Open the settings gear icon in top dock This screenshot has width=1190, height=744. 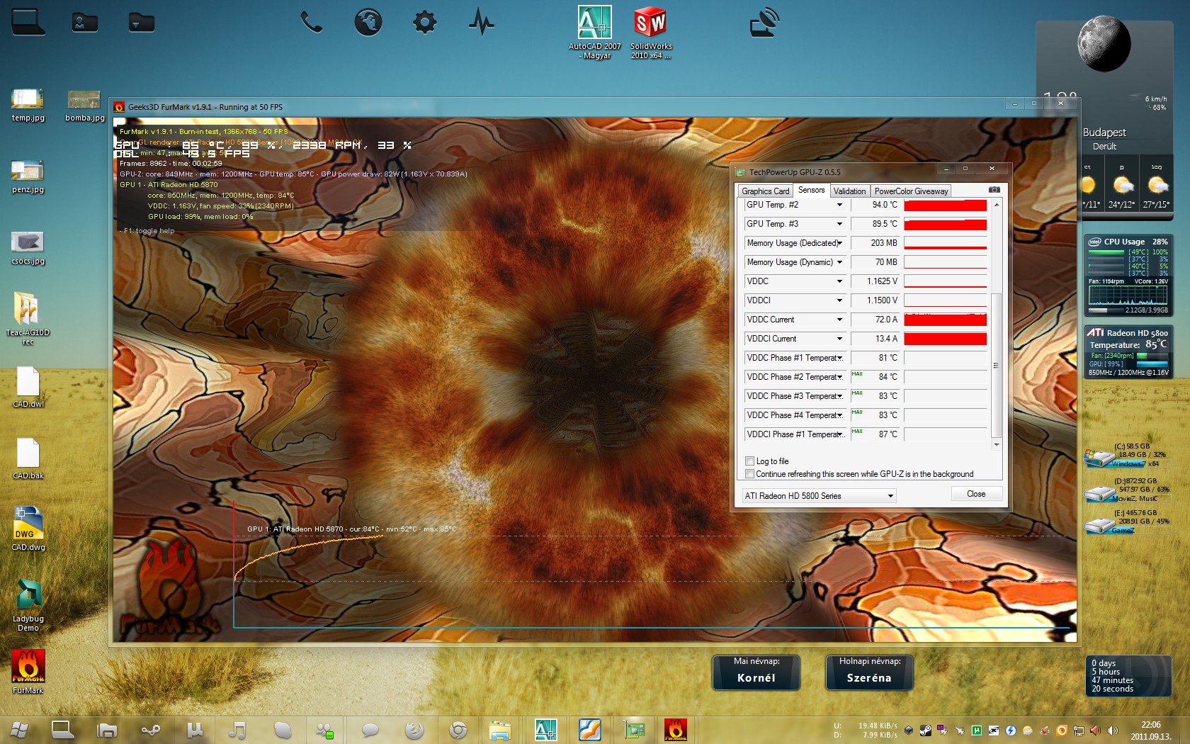425,22
